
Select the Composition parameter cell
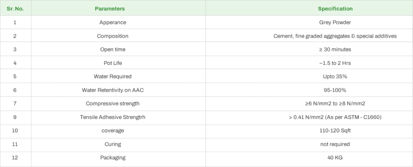113,36
